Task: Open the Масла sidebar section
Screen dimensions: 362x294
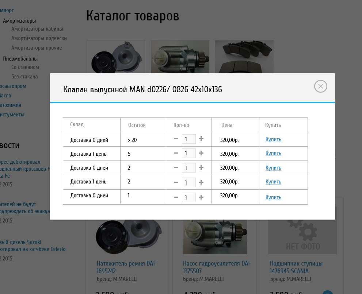Action: [x=5, y=96]
